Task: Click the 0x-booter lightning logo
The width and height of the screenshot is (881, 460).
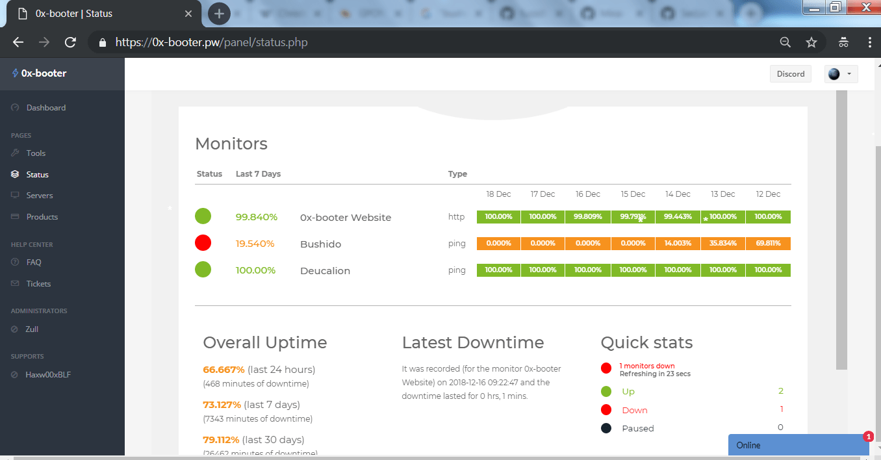Action: 15,73
